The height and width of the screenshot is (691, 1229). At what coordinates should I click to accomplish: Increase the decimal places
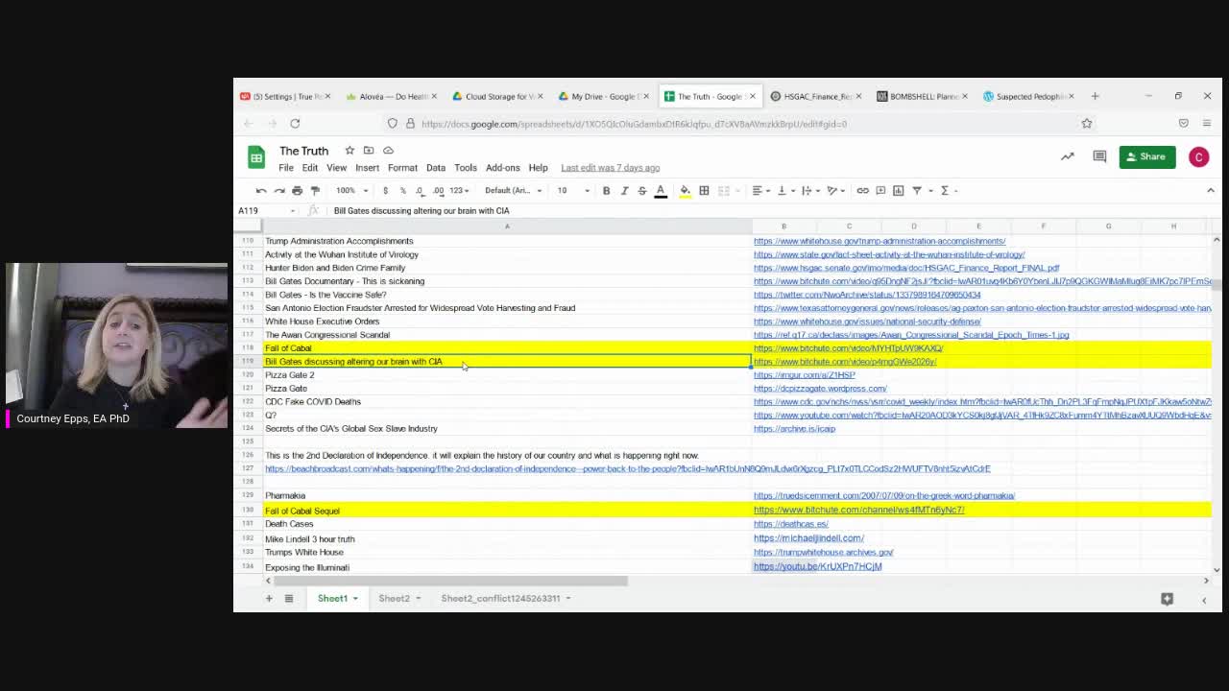pyautogui.click(x=438, y=190)
